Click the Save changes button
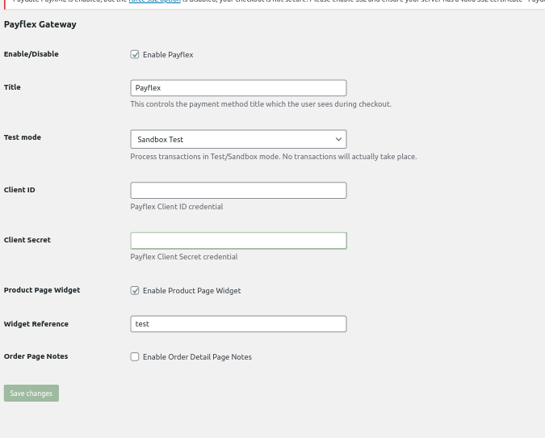Screen dimensions: 545x438 (x=31, y=393)
